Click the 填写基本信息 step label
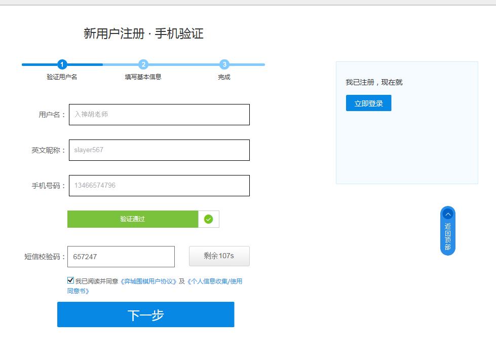496x351 pixels. 143,77
